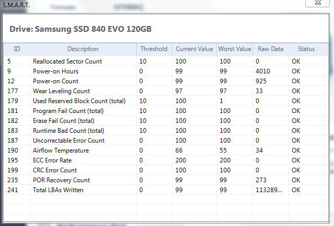The height and width of the screenshot is (226, 334).
Task: Click worst value 55 for Airflow Temperature
Action: (223, 150)
